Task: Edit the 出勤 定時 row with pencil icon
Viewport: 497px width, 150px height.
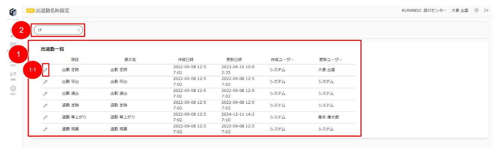Action: [x=45, y=70]
